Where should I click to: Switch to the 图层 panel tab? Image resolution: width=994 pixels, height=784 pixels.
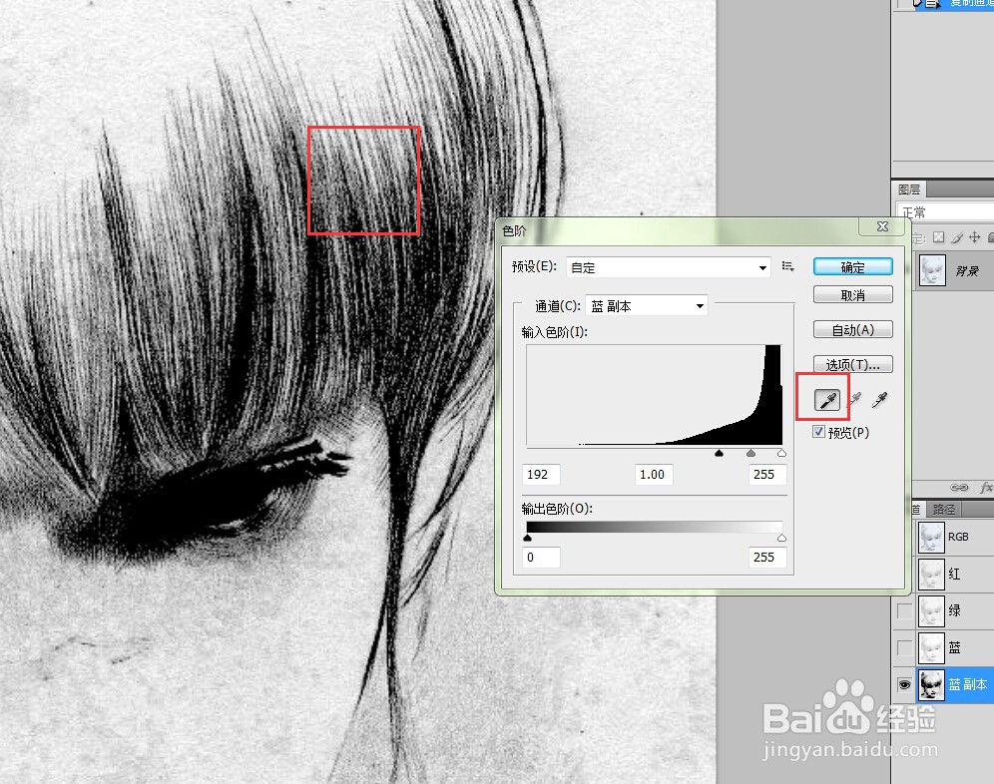pyautogui.click(x=909, y=189)
